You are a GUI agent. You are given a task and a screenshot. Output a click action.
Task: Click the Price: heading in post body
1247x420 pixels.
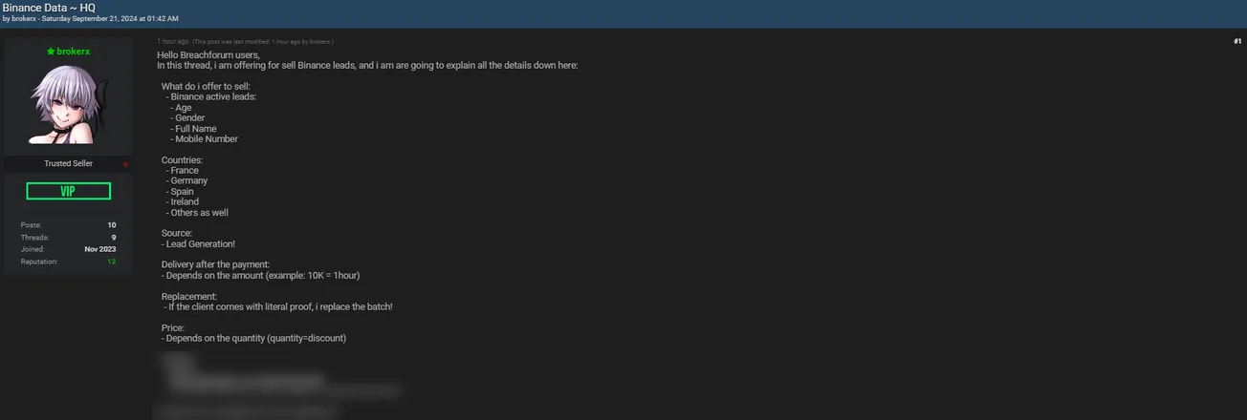173,327
